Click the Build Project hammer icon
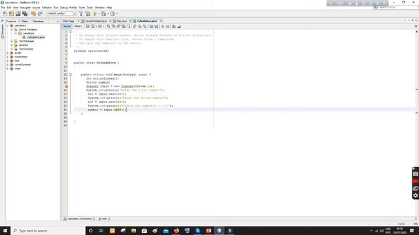419x235 pixels. click(x=81, y=14)
